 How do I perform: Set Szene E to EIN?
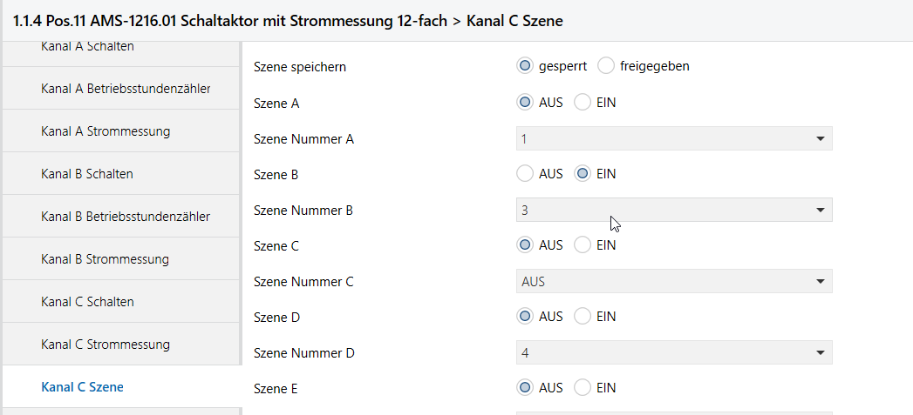pyautogui.click(x=583, y=388)
